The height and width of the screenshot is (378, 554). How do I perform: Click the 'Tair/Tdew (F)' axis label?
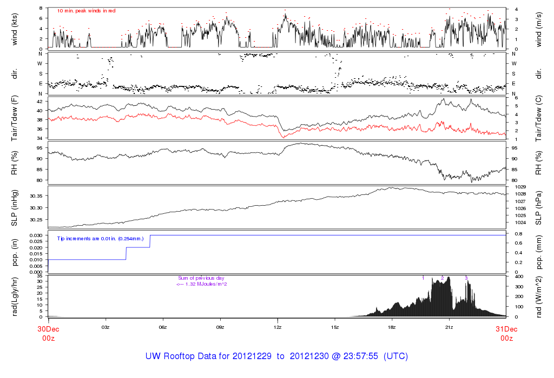(15, 118)
